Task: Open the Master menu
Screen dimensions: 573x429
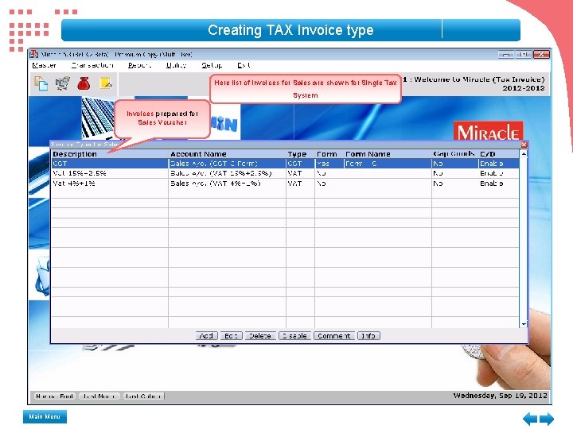Action: point(45,65)
